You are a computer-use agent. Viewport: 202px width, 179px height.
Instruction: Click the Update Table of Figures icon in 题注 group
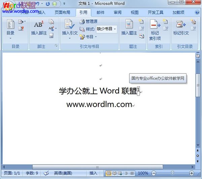pyautogui.click(x=141, y=29)
